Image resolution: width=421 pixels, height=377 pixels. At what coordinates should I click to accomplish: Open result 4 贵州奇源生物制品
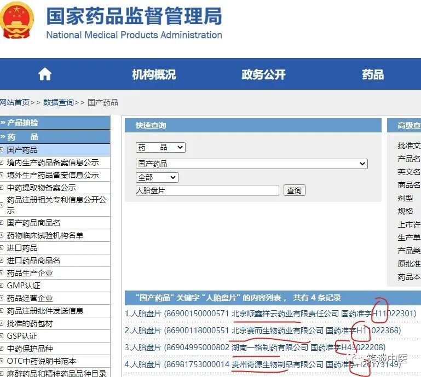tap(263, 364)
